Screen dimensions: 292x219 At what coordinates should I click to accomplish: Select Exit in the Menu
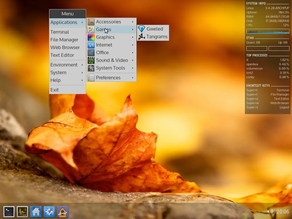pyautogui.click(x=67, y=90)
